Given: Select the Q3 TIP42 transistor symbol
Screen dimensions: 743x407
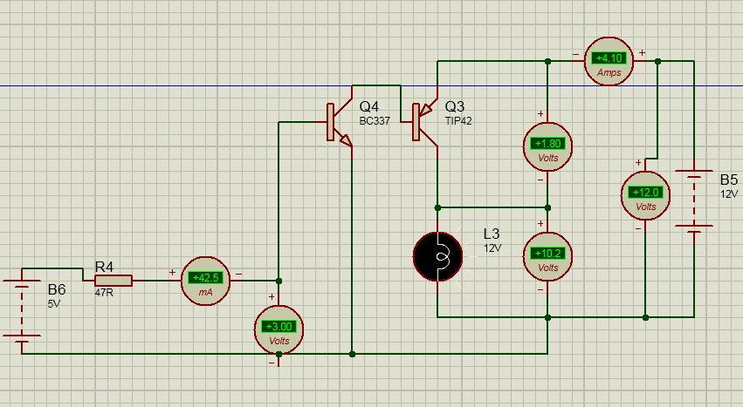Looking at the screenshot, I should [x=423, y=123].
